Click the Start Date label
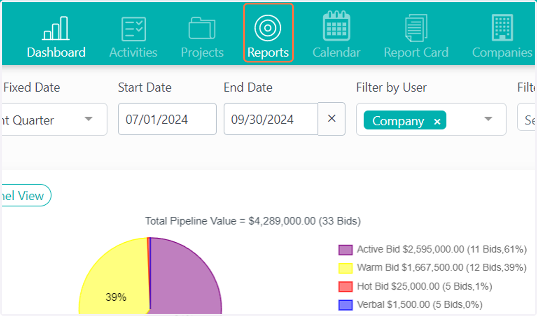This screenshot has width=537, height=316. coord(145,88)
